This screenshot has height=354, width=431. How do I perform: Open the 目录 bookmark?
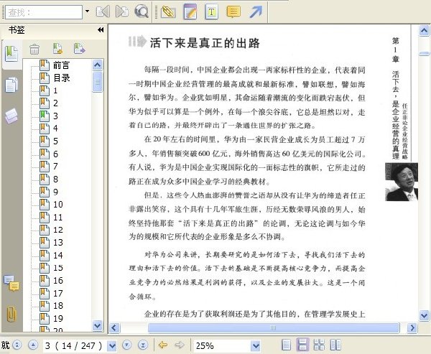pyautogui.click(x=55, y=78)
